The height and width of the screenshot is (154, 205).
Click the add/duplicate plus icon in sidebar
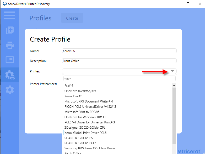tap(10, 30)
